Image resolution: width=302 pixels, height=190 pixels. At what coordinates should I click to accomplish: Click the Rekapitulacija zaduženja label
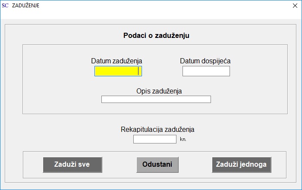click(x=157, y=129)
